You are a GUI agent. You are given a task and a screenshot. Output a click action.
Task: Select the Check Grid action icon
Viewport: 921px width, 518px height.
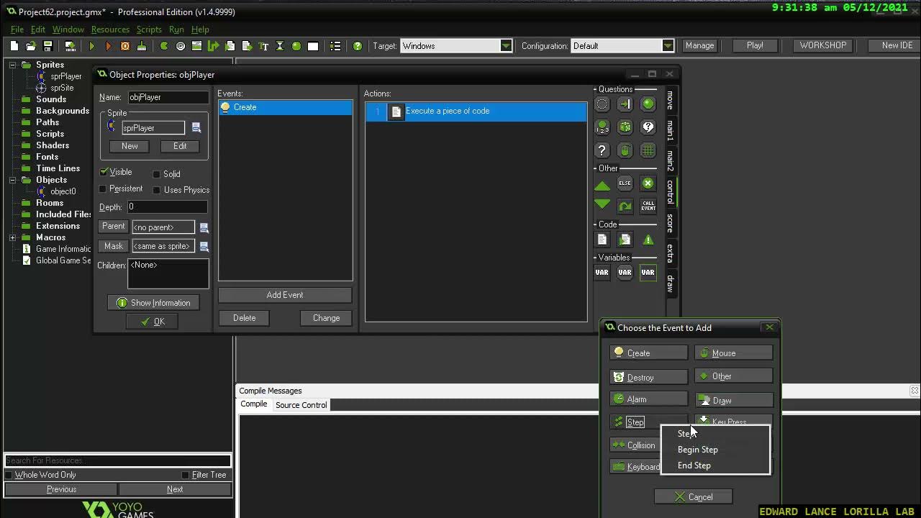pyautogui.click(x=648, y=150)
